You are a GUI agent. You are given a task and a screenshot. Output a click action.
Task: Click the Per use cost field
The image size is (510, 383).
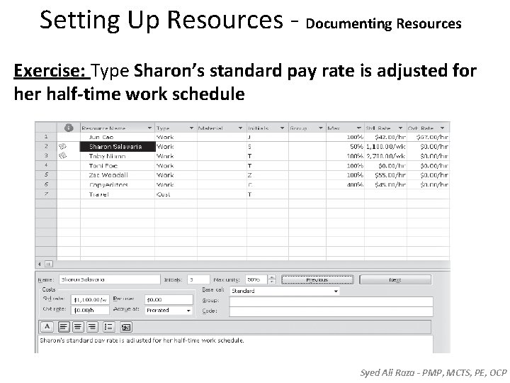pos(169,299)
